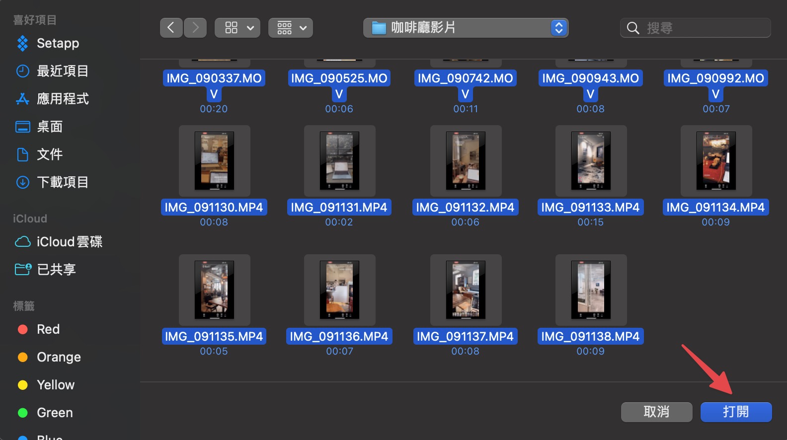Viewport: 787px width, 440px height.
Task: Click the 應用程式 label in sidebar
Action: 63,99
